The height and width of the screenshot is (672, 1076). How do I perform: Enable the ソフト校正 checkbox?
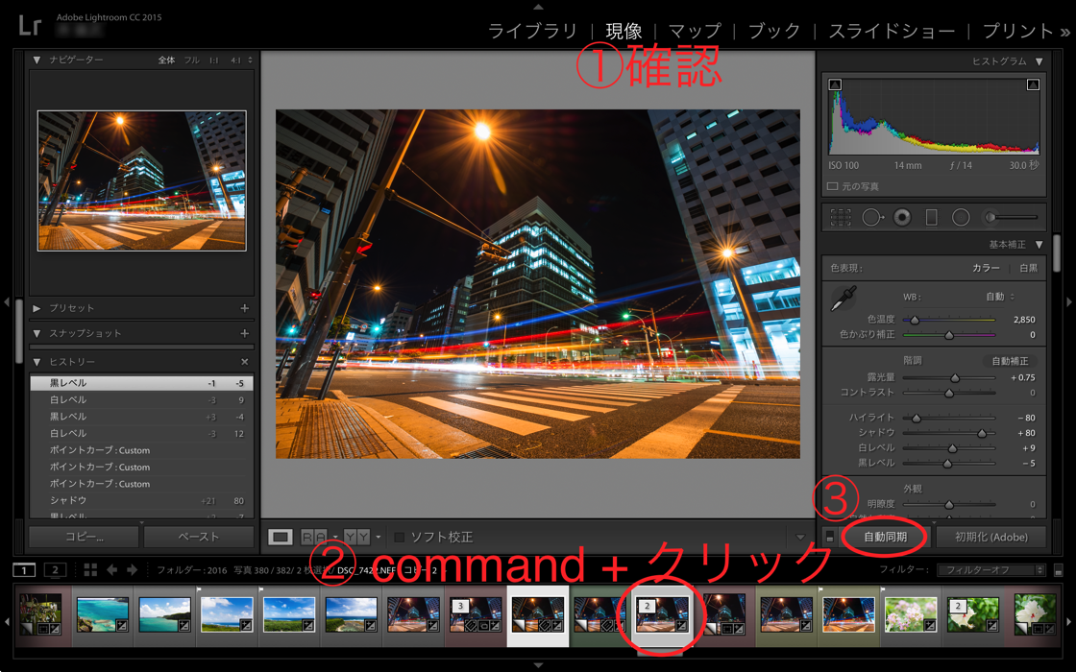tap(399, 537)
